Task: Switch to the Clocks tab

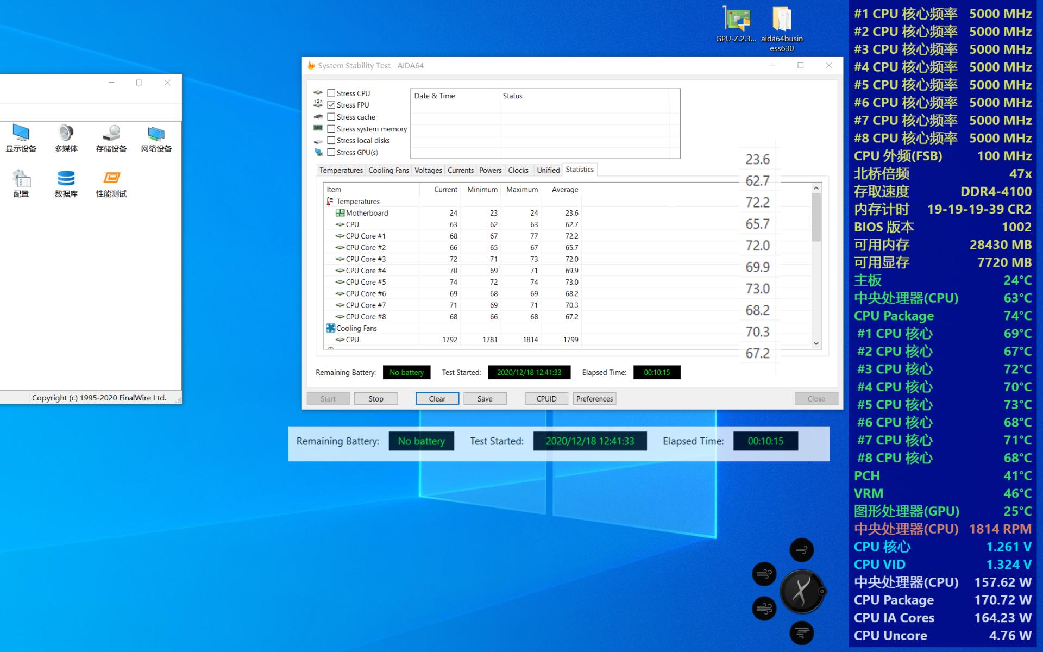Action: click(518, 171)
